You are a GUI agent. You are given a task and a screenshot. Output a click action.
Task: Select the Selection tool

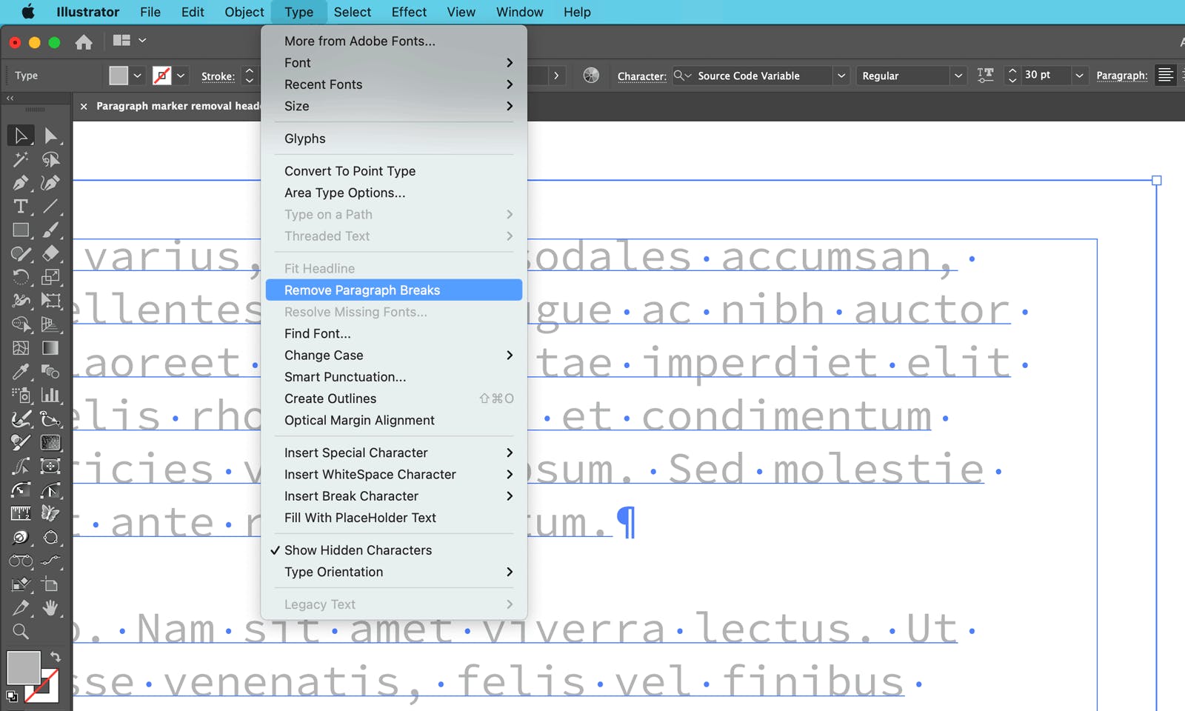20,135
